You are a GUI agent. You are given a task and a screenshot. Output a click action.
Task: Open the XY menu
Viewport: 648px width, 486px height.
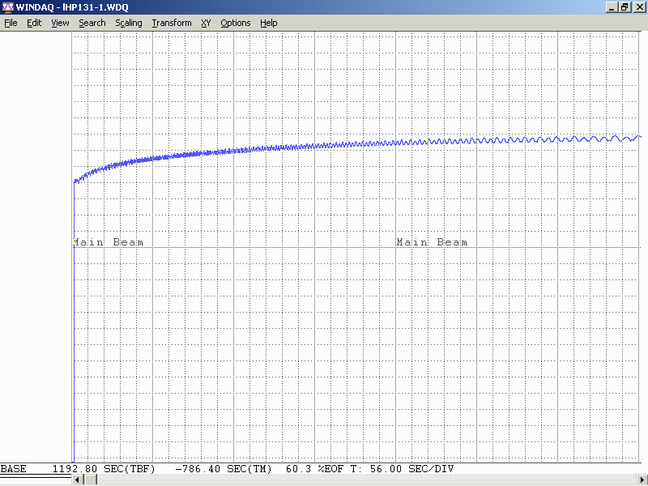coord(206,23)
